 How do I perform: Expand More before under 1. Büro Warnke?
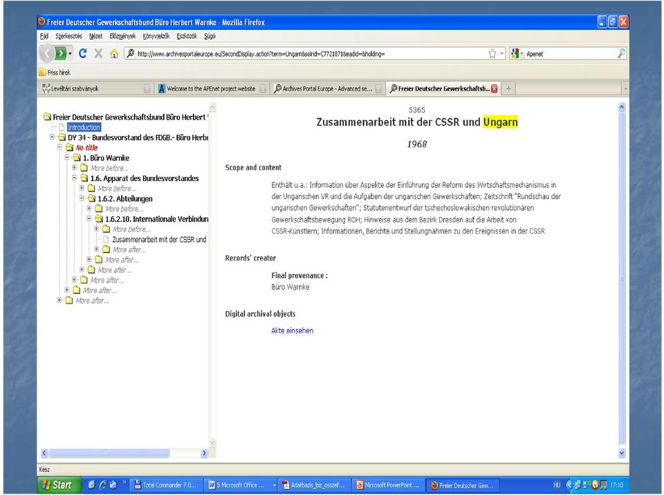[x=75, y=168]
